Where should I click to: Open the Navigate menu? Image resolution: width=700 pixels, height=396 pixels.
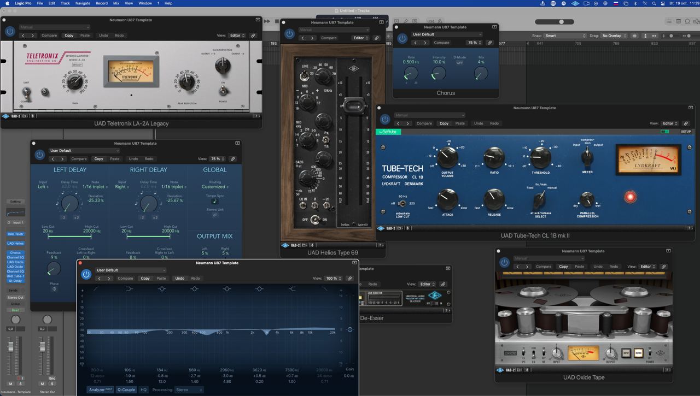pos(83,3)
